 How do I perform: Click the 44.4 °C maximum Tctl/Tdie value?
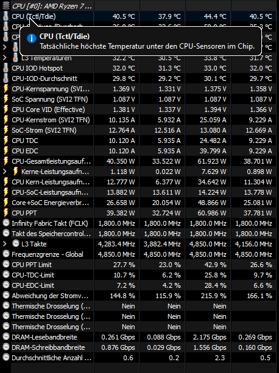(x=215, y=16)
